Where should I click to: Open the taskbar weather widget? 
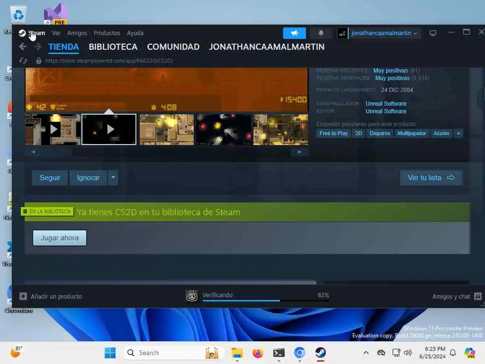click(17, 352)
